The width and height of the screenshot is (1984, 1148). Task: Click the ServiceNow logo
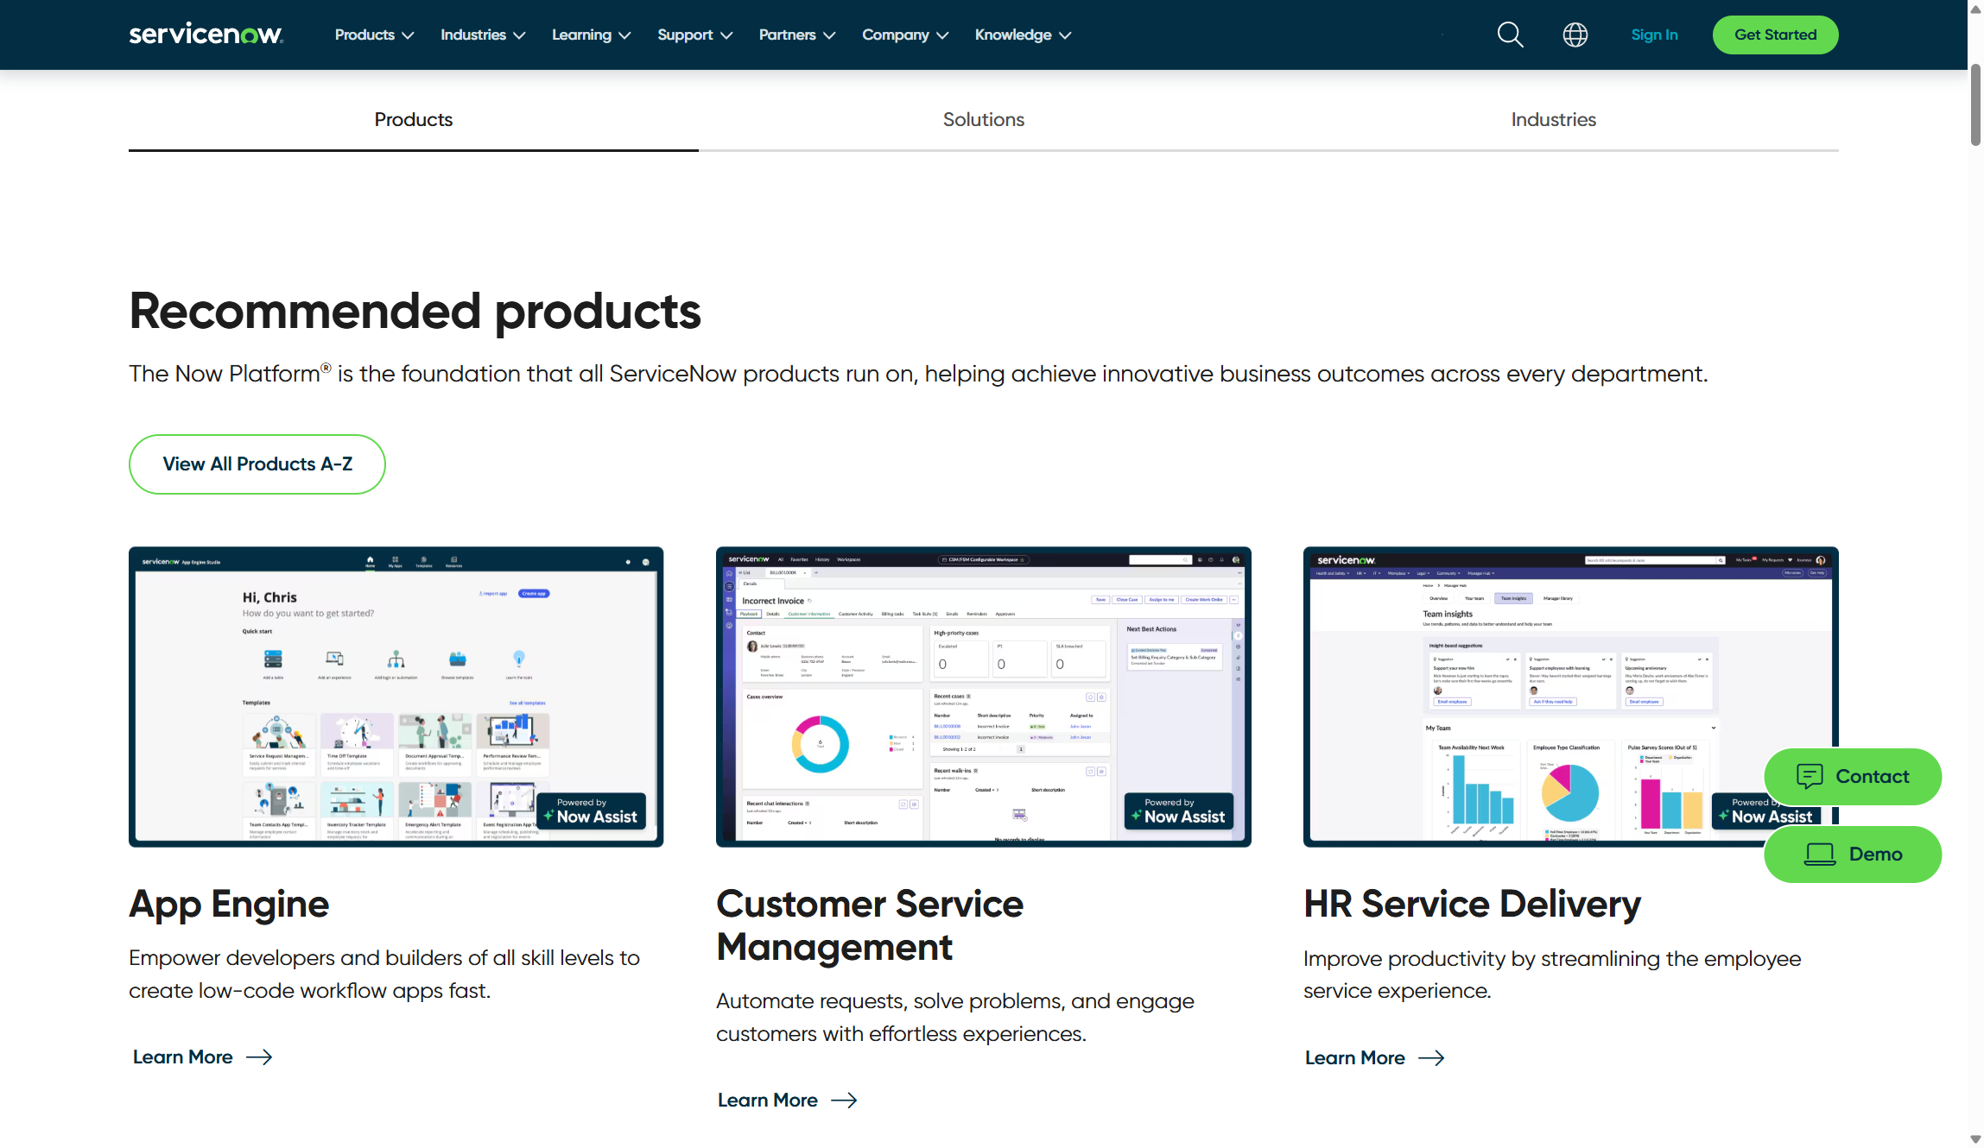click(x=206, y=35)
